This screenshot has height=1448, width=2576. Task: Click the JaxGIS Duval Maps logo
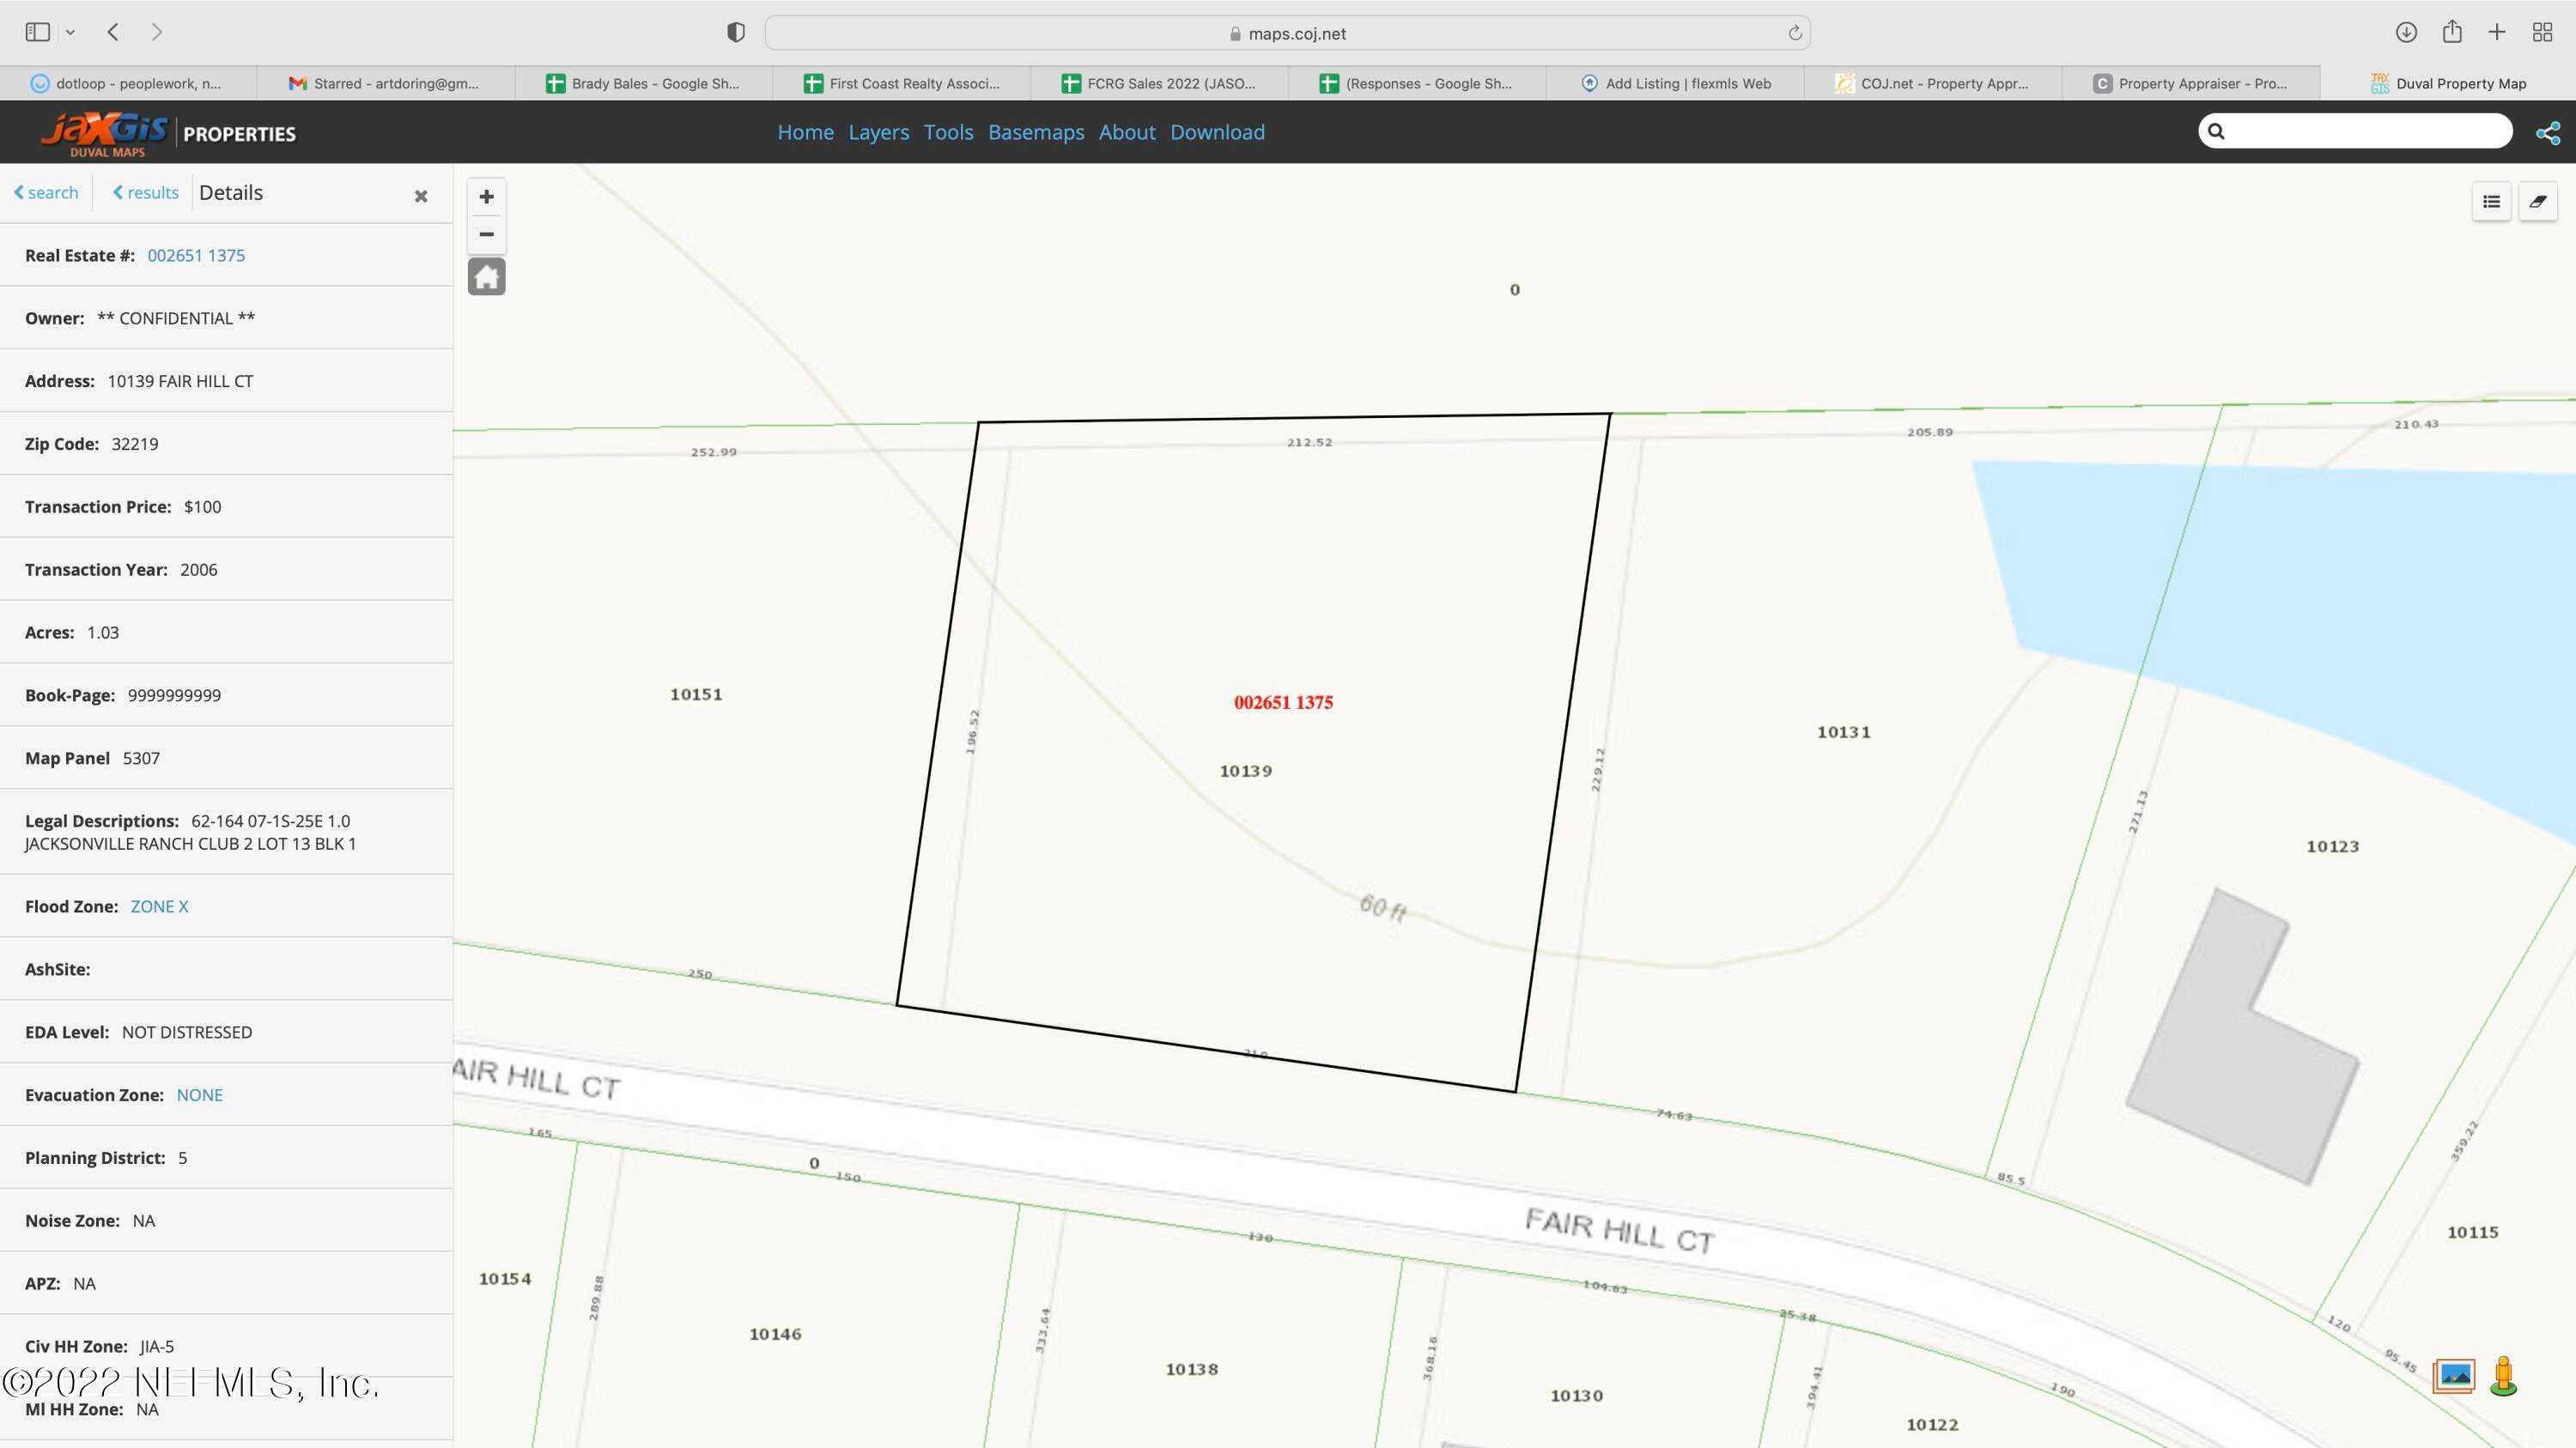click(104, 133)
